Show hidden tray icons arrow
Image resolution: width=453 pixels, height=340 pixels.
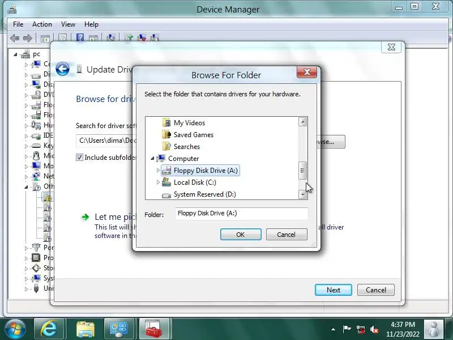(x=333, y=329)
